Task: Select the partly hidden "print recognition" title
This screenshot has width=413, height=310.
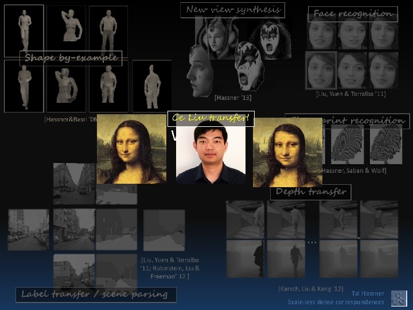Action: pos(365,121)
